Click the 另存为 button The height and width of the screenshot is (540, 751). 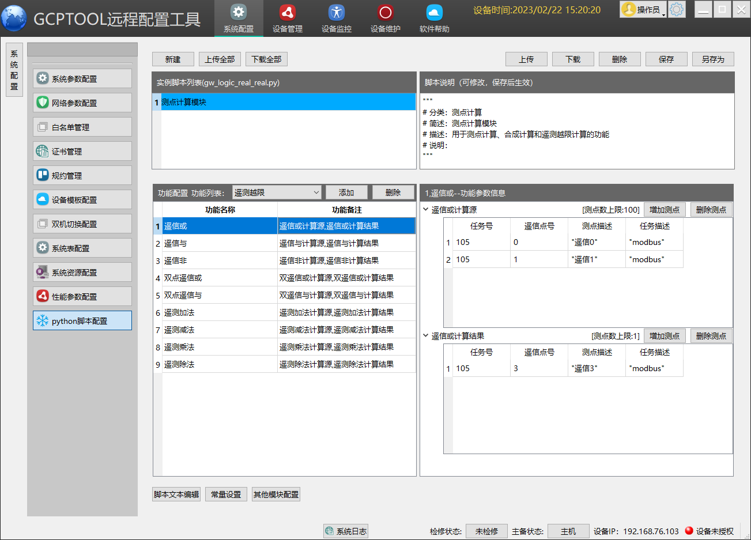713,59
